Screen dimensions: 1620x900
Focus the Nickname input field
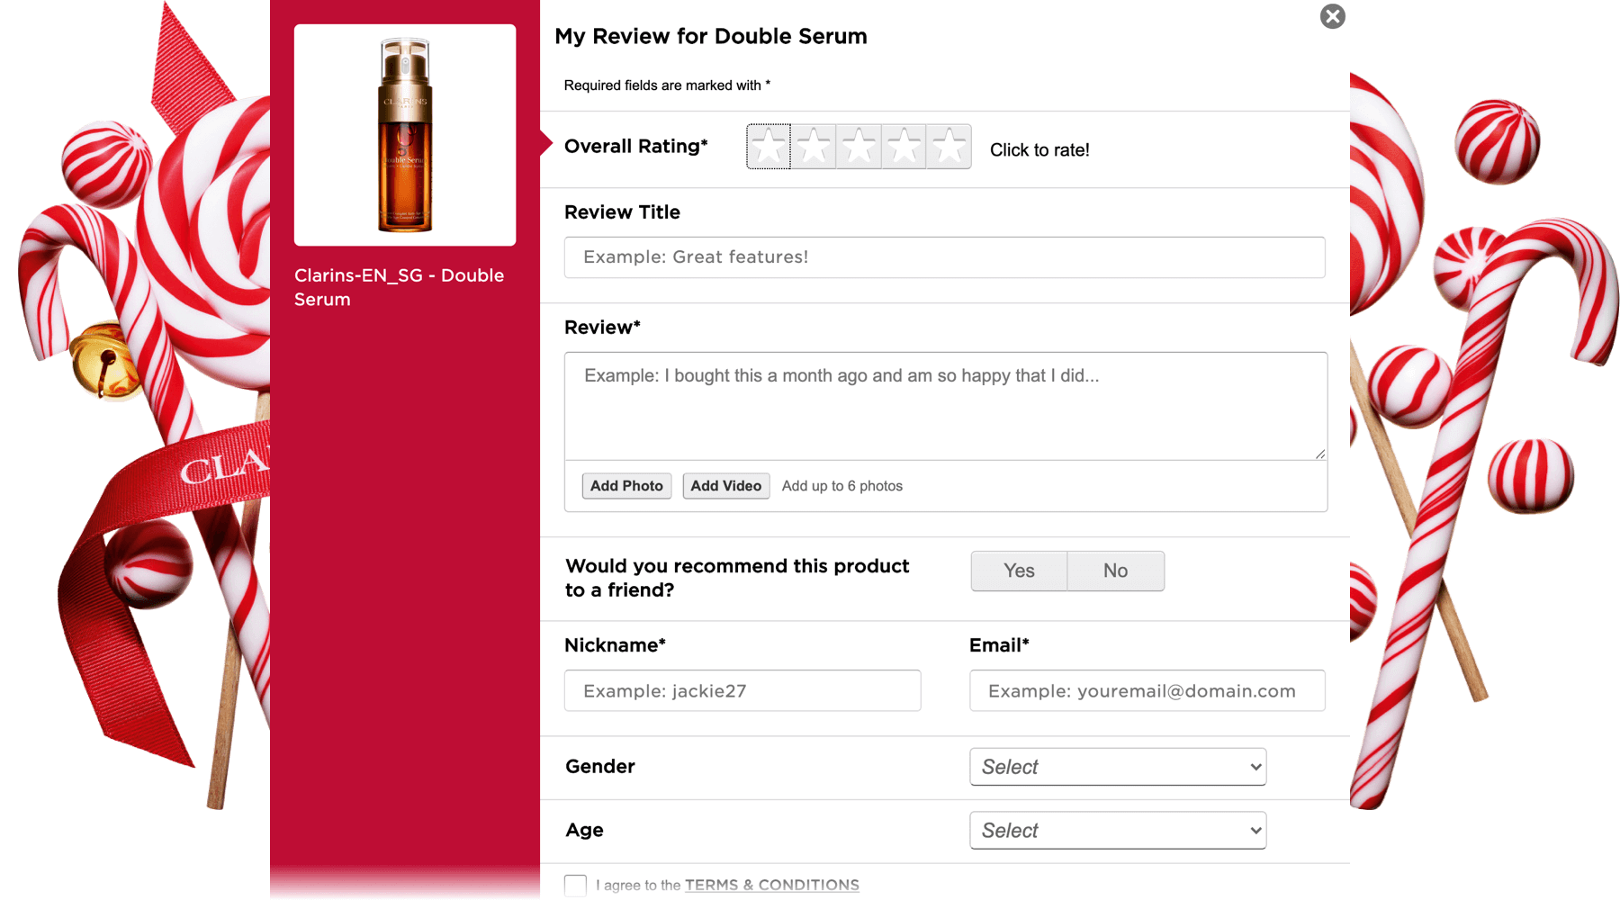coord(742,690)
